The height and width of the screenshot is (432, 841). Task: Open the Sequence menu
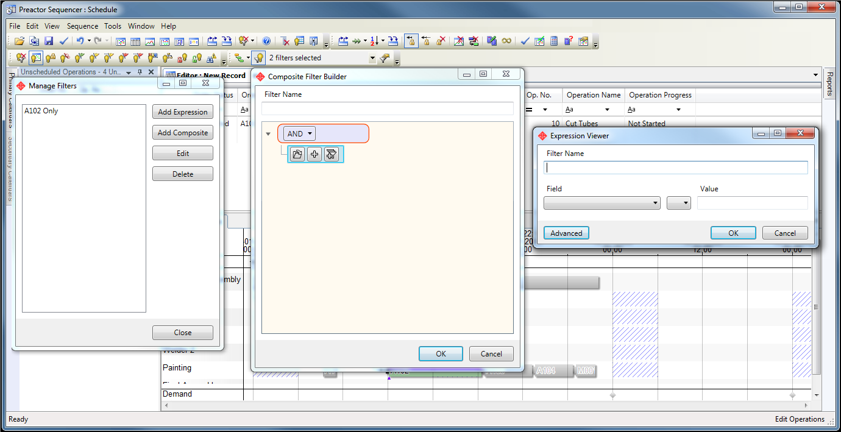tap(83, 26)
